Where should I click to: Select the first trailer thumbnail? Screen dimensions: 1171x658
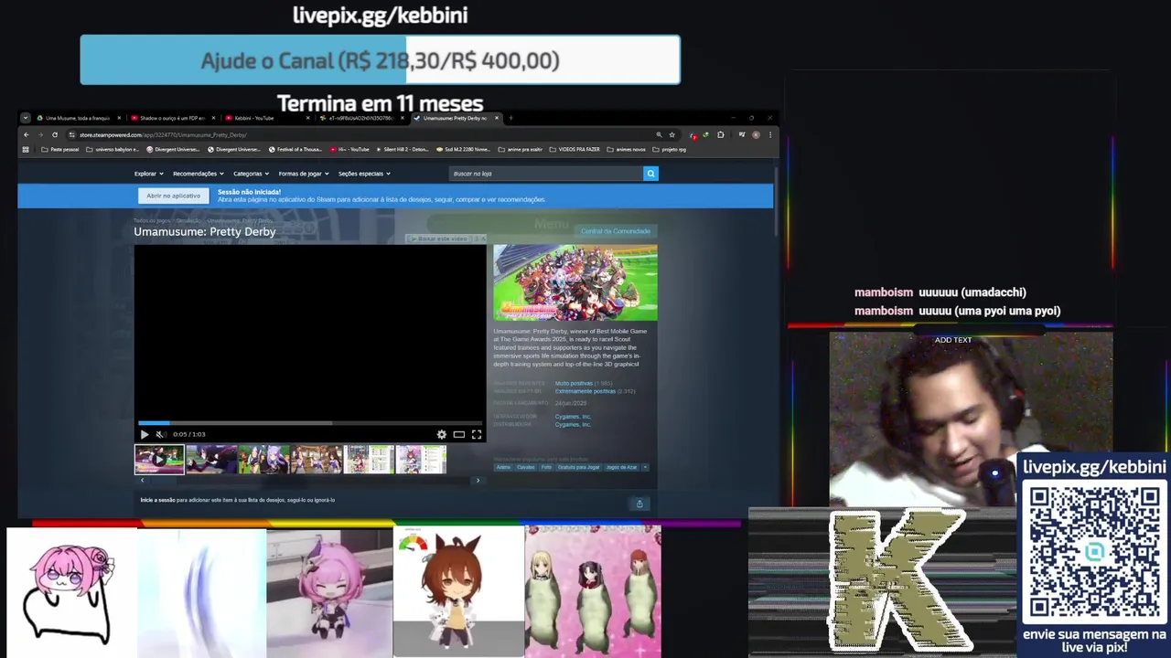[159, 459]
